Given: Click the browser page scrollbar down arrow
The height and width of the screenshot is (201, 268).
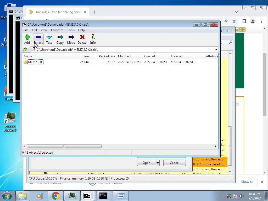Looking at the screenshot, I should coord(265,172).
